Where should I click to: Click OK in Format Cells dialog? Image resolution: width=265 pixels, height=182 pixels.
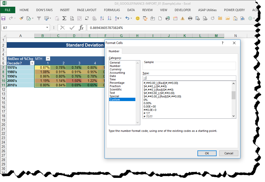click(x=207, y=153)
